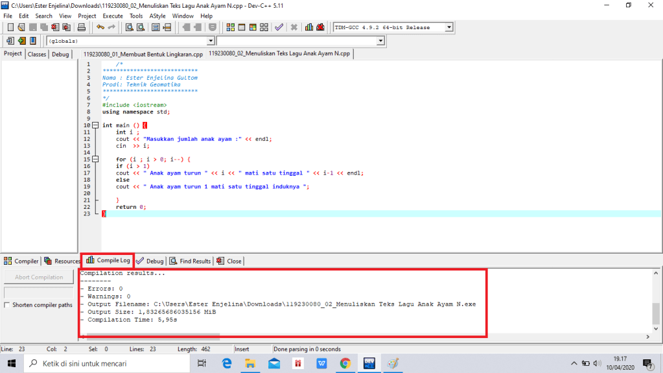Collapse the main function fold marker
The width and height of the screenshot is (663, 373).
pyautogui.click(x=95, y=125)
